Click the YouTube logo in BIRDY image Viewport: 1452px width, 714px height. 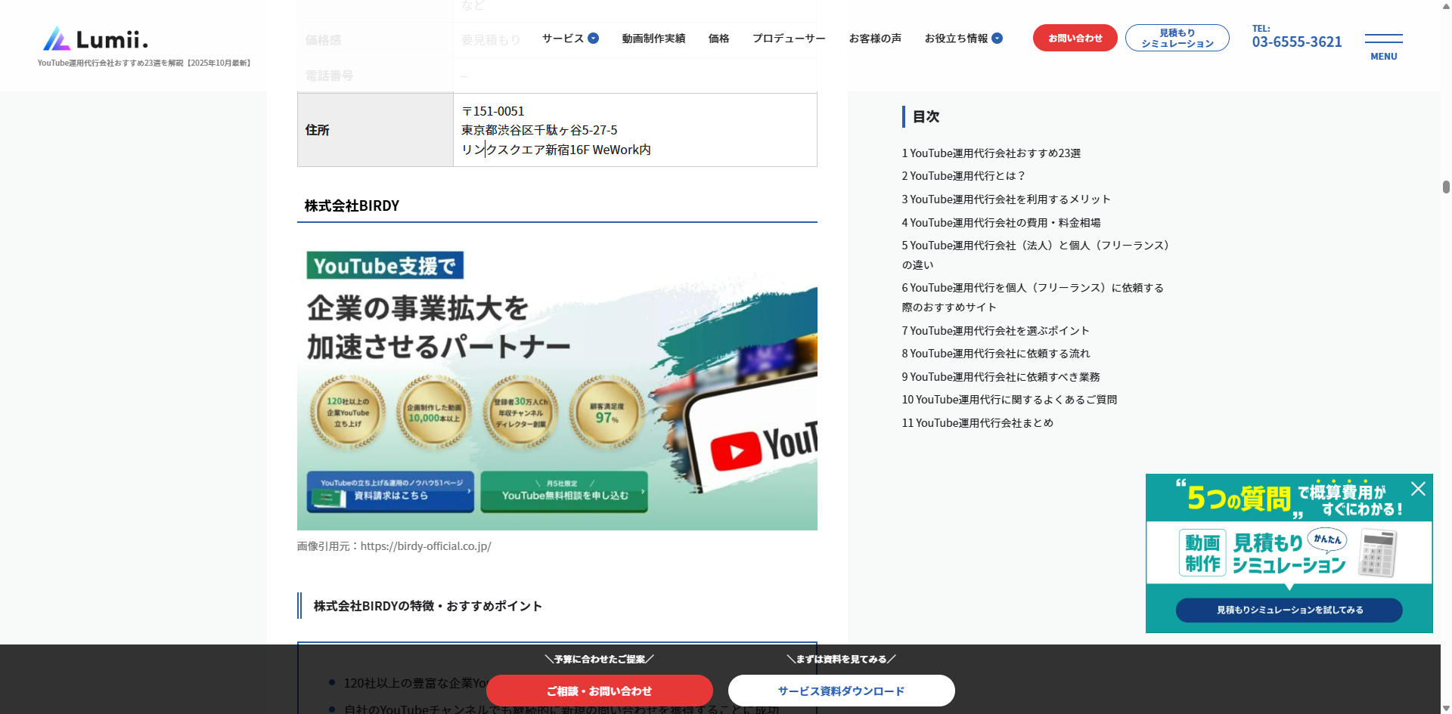[x=764, y=446]
